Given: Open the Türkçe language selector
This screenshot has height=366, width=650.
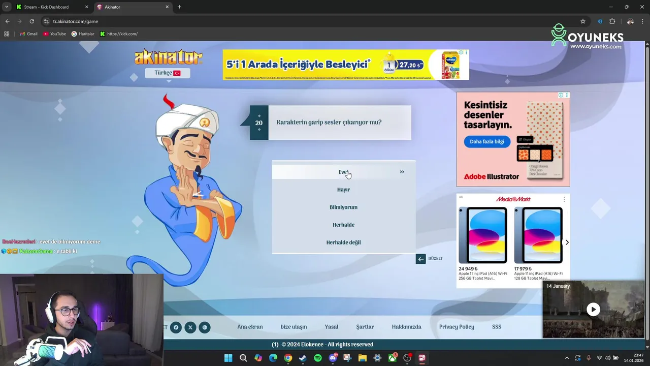Looking at the screenshot, I should click(x=168, y=73).
